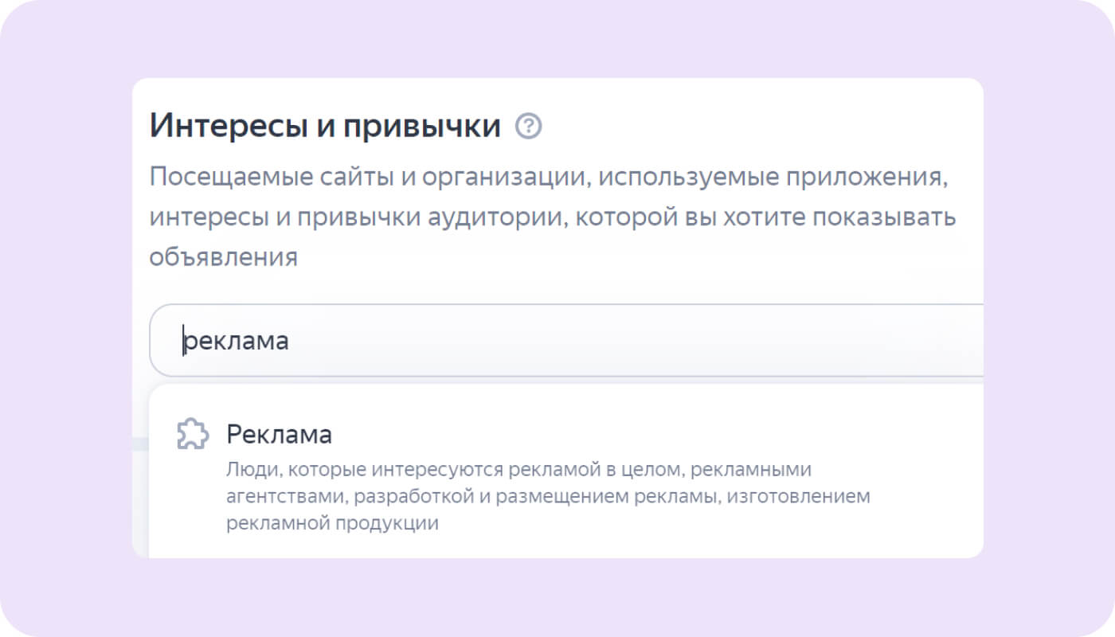Open the help tooltip next to the heading
1115x637 pixels.
(529, 127)
